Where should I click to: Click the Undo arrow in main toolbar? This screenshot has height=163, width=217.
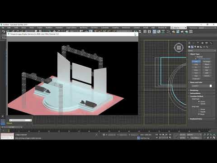pos(3,32)
